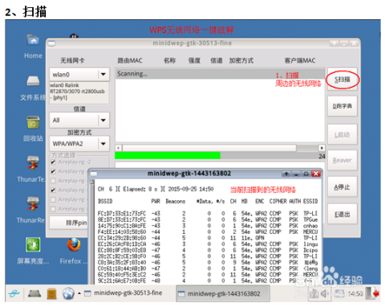The height and width of the screenshot is (307, 385).
Task: Click the vertical scrollbar in terminal window
Action: pos(92,232)
